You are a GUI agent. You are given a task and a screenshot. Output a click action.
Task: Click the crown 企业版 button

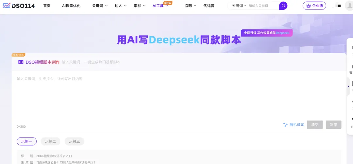coord(314,6)
